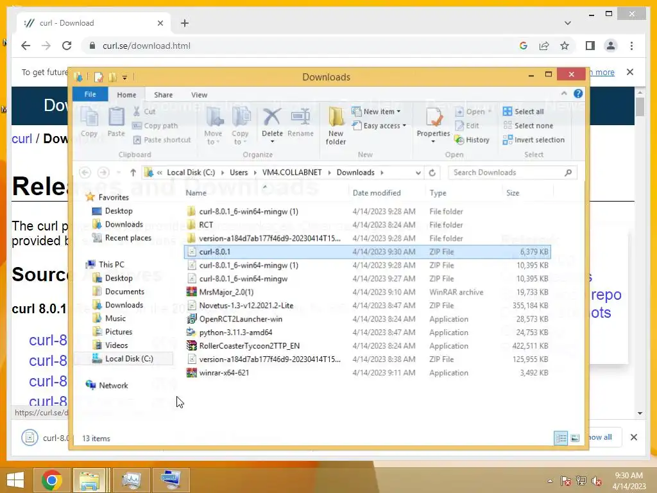
Task: Click the search magnifier in Search Downloads
Action: point(568,173)
